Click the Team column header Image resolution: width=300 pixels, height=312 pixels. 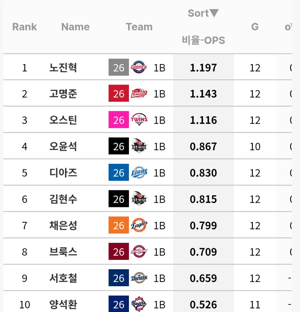[x=139, y=27]
